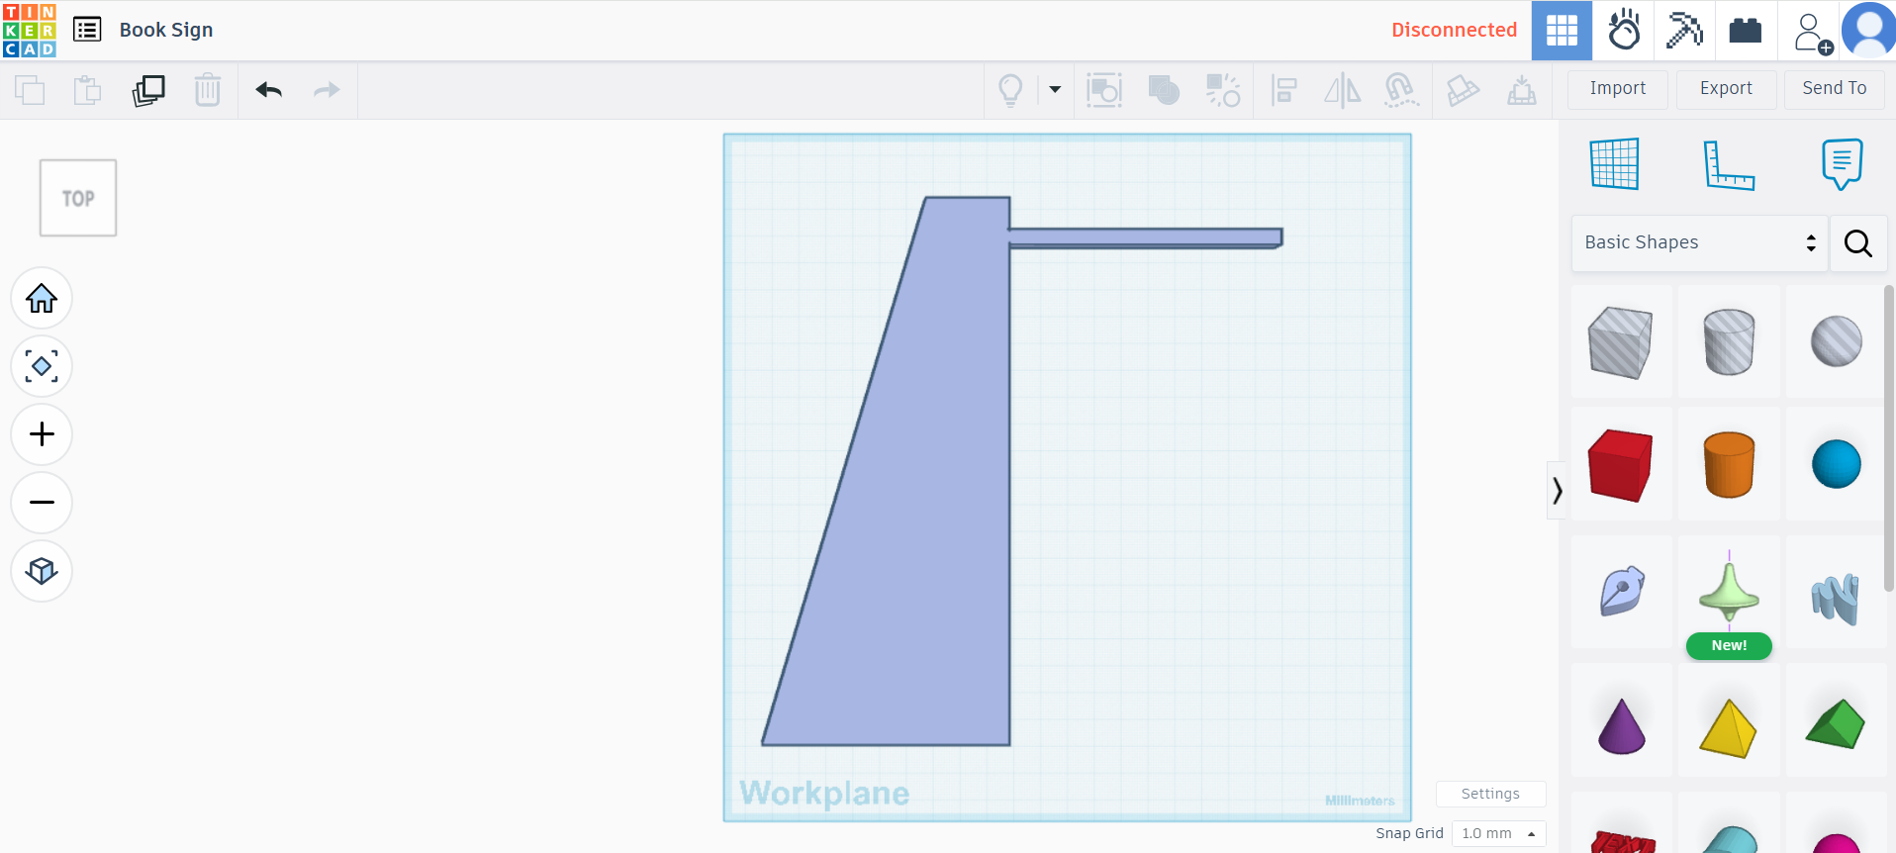Click the Fit all in view icon
The width and height of the screenshot is (1896, 853).
42,366
